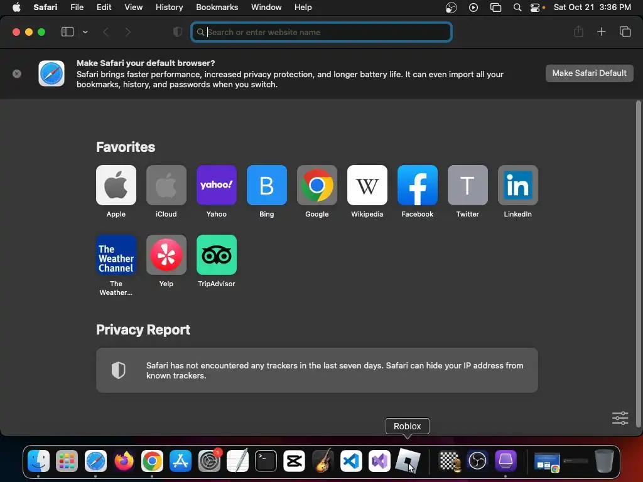Click the screen mirroring icon in menu bar
643x482 pixels.
(495, 8)
